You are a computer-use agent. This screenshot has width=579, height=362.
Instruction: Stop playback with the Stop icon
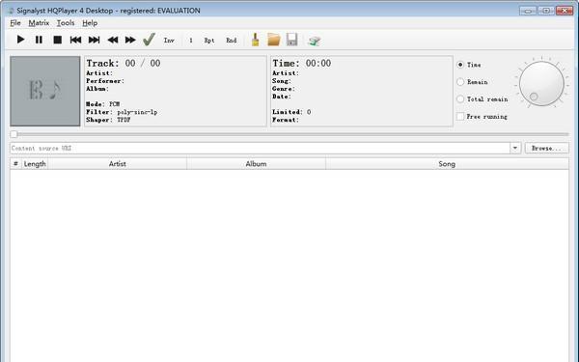57,40
